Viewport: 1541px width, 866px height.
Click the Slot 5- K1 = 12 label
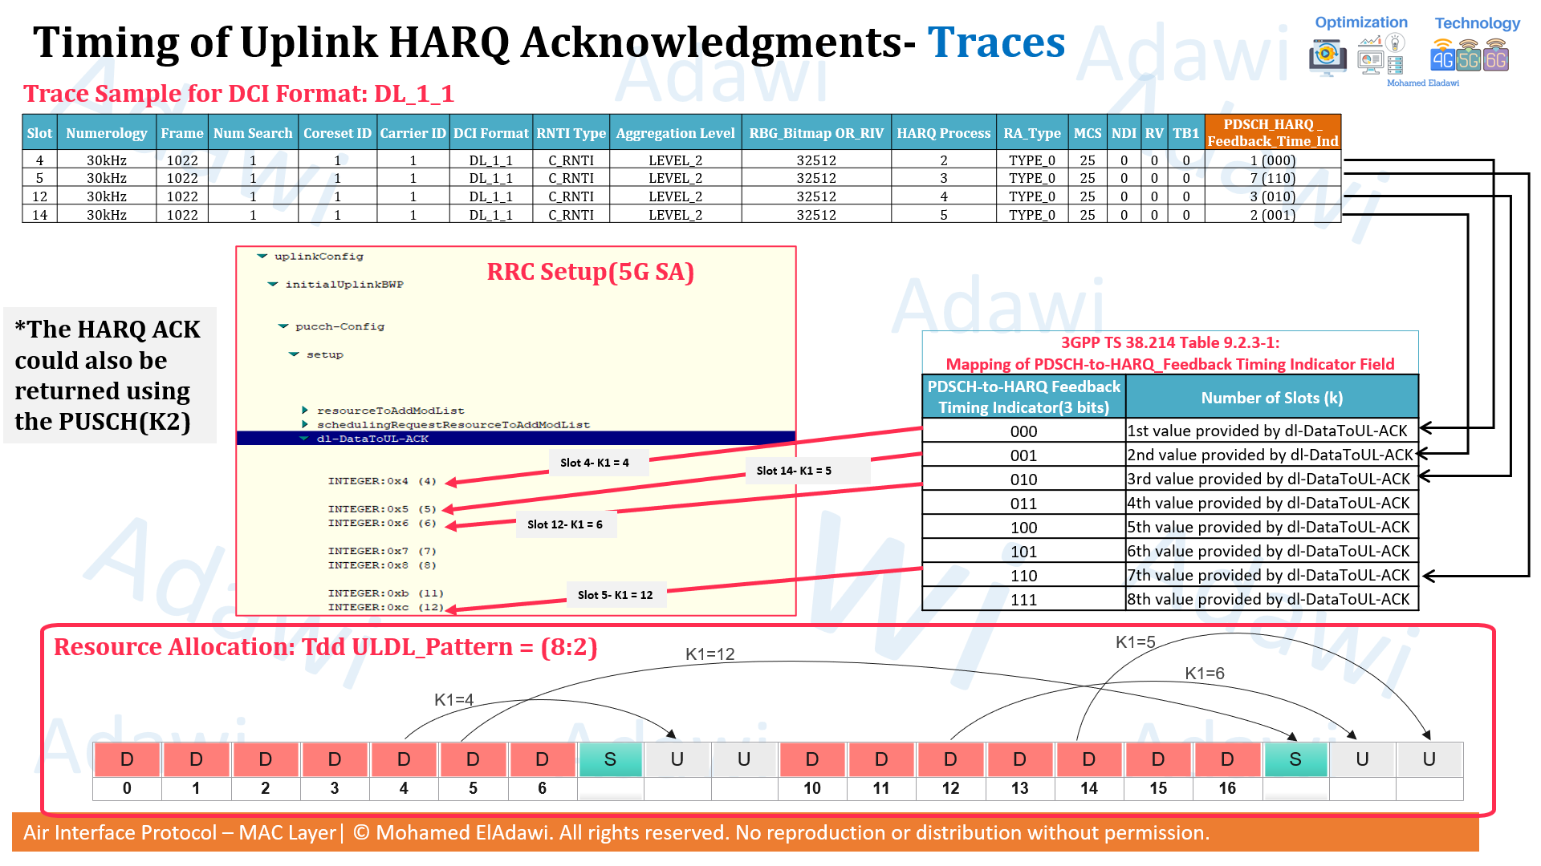[x=615, y=595]
